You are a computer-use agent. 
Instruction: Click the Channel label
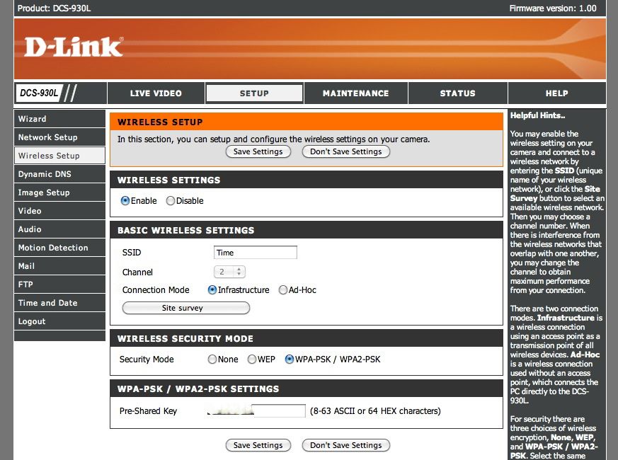click(x=137, y=272)
